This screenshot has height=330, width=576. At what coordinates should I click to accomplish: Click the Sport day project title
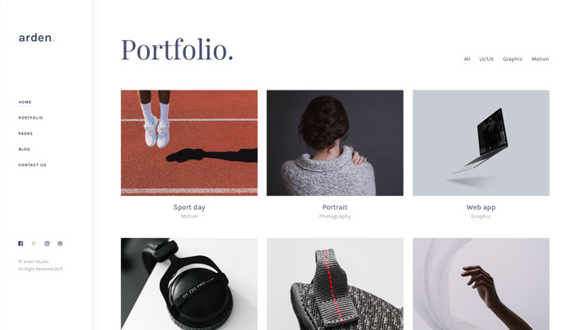[189, 207]
